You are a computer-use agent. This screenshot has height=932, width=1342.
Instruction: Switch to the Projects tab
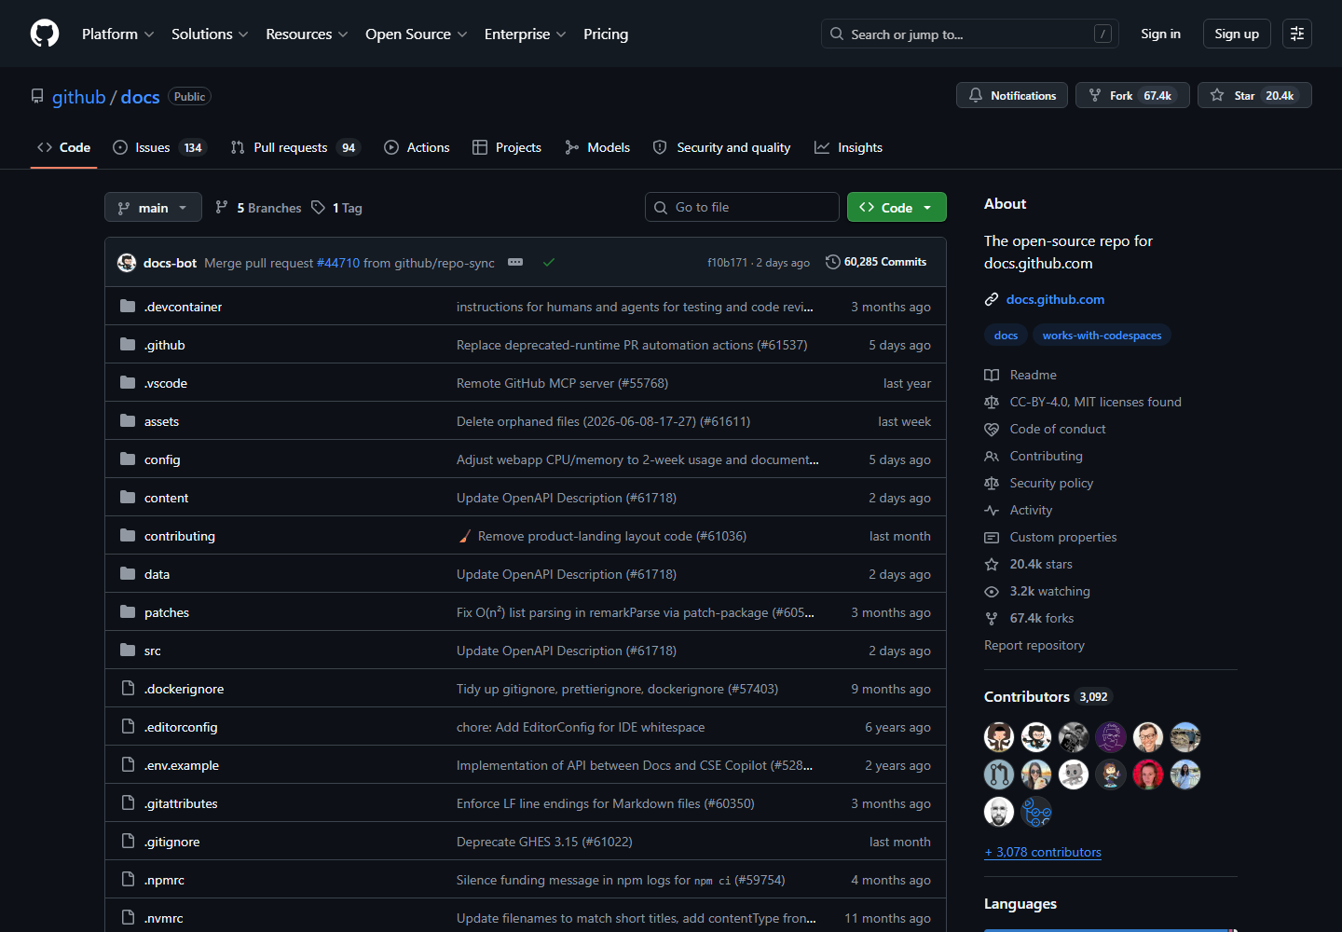[507, 147]
